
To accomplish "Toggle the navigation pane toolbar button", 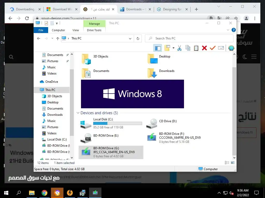I will 158,48.
